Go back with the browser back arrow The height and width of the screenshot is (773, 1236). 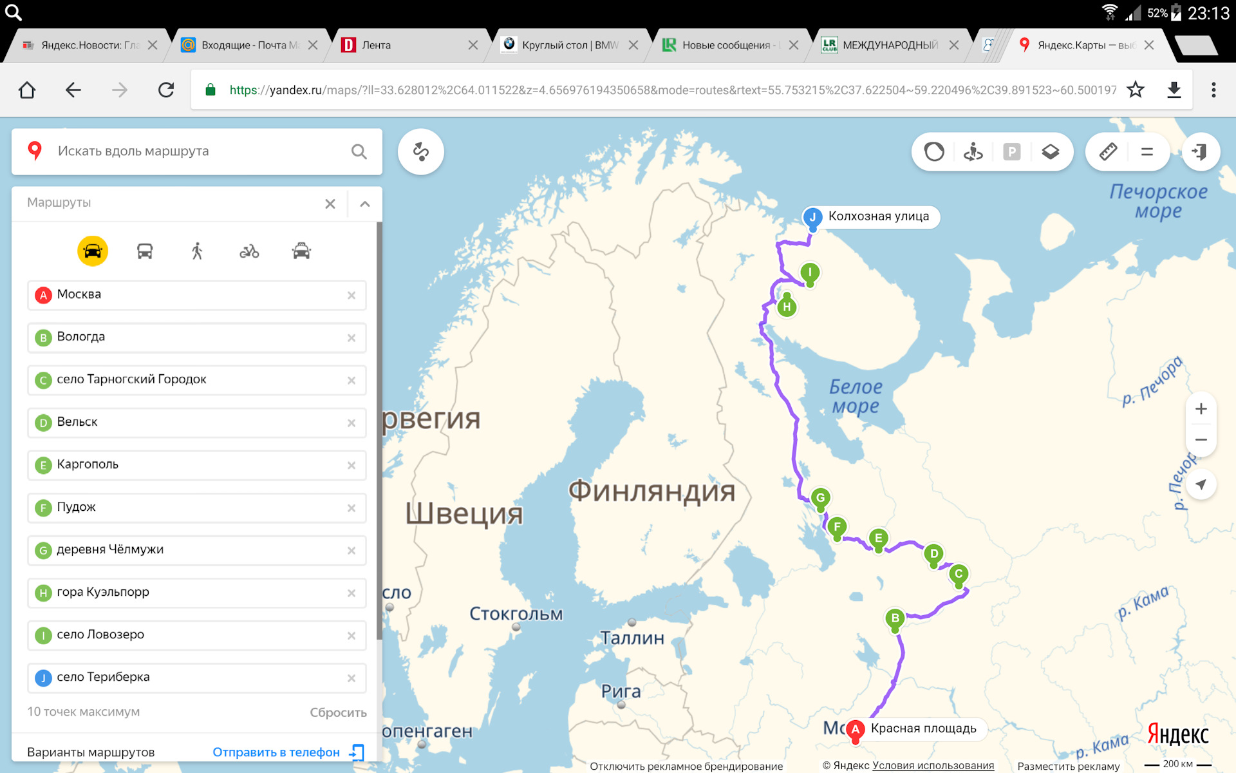point(73,90)
